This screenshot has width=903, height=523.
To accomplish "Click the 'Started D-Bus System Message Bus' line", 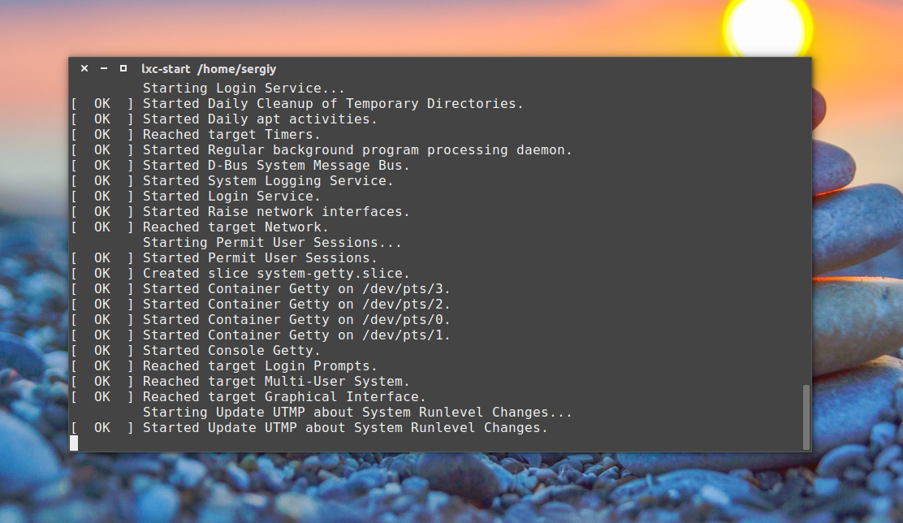I will click(x=276, y=166).
